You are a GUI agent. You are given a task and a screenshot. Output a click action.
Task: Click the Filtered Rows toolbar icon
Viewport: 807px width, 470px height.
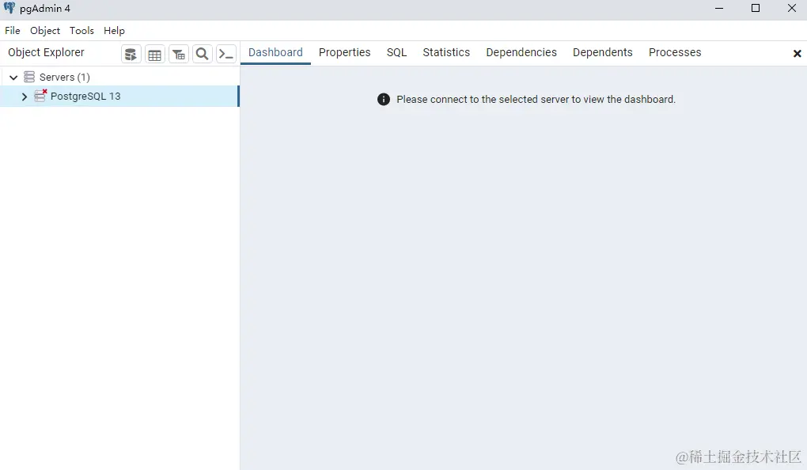[x=179, y=54]
